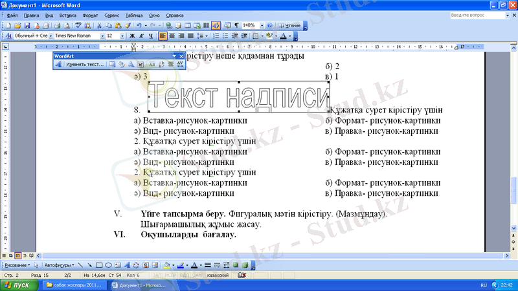Click the WordArt character spacing icon
This screenshot has width=518, height=291.
pos(181,65)
